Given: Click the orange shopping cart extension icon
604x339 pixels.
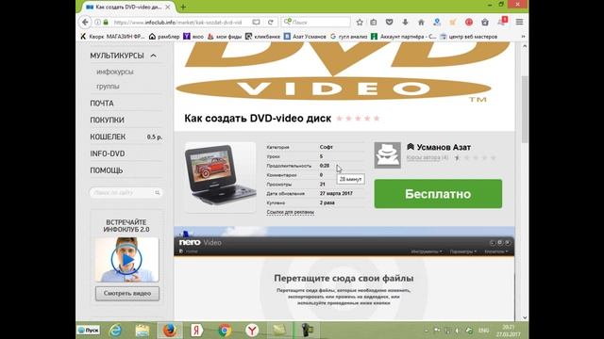Looking at the screenshot, I should point(453,23).
